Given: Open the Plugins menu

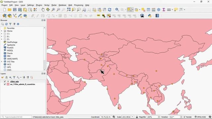Looking at the screenshot, I should pos(39,5).
